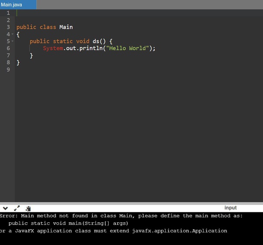The image size is (263, 245).
Task: Click the "javafx.application.Application" console text
Action: coord(180,231)
